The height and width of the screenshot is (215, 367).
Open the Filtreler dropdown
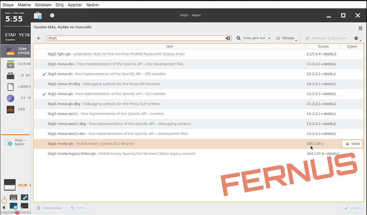287,38
